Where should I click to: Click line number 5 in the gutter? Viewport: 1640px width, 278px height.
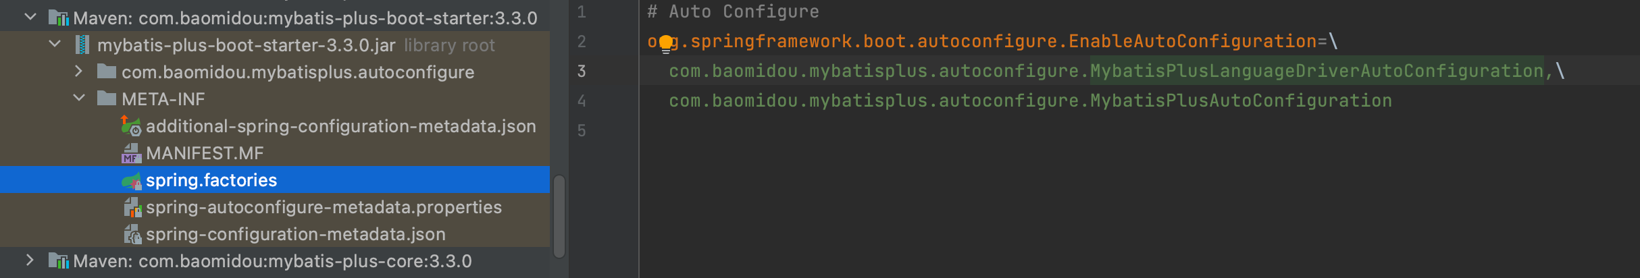582,130
